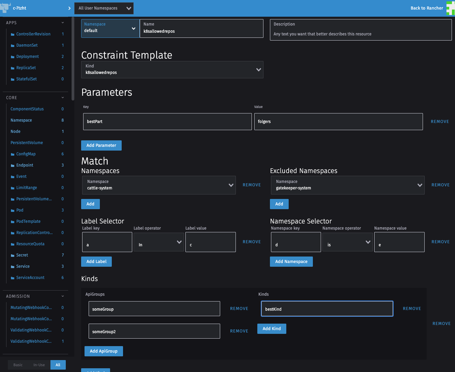455x372 pixels.
Task: Select ControllerRevision under APPS
Action: (x=34, y=34)
